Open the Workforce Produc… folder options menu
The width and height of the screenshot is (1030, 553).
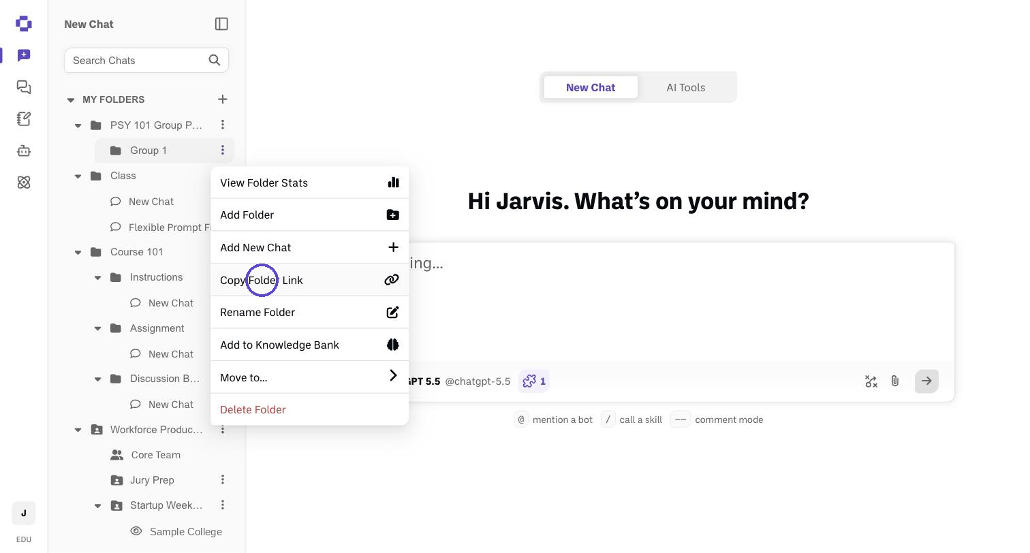(x=223, y=430)
